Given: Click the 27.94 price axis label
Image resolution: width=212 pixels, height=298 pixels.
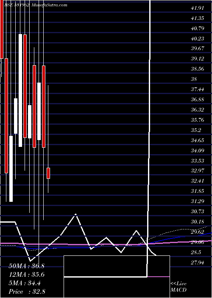Looking at the screenshot, I should tap(198, 263).
